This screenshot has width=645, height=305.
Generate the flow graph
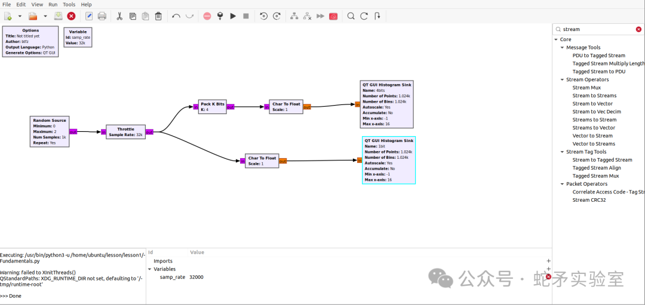click(220, 16)
